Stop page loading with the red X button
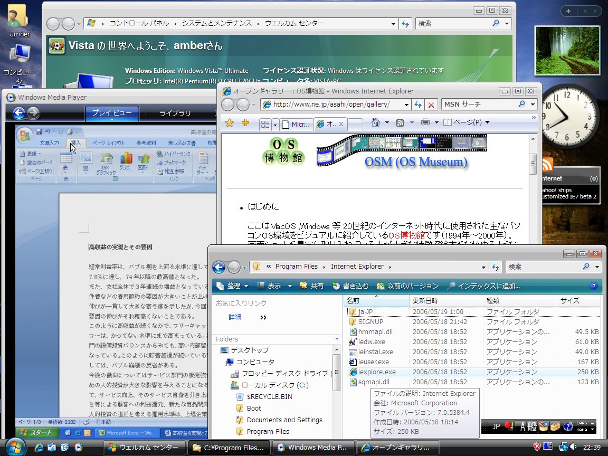Image resolution: width=608 pixels, height=456 pixels. pos(431,104)
